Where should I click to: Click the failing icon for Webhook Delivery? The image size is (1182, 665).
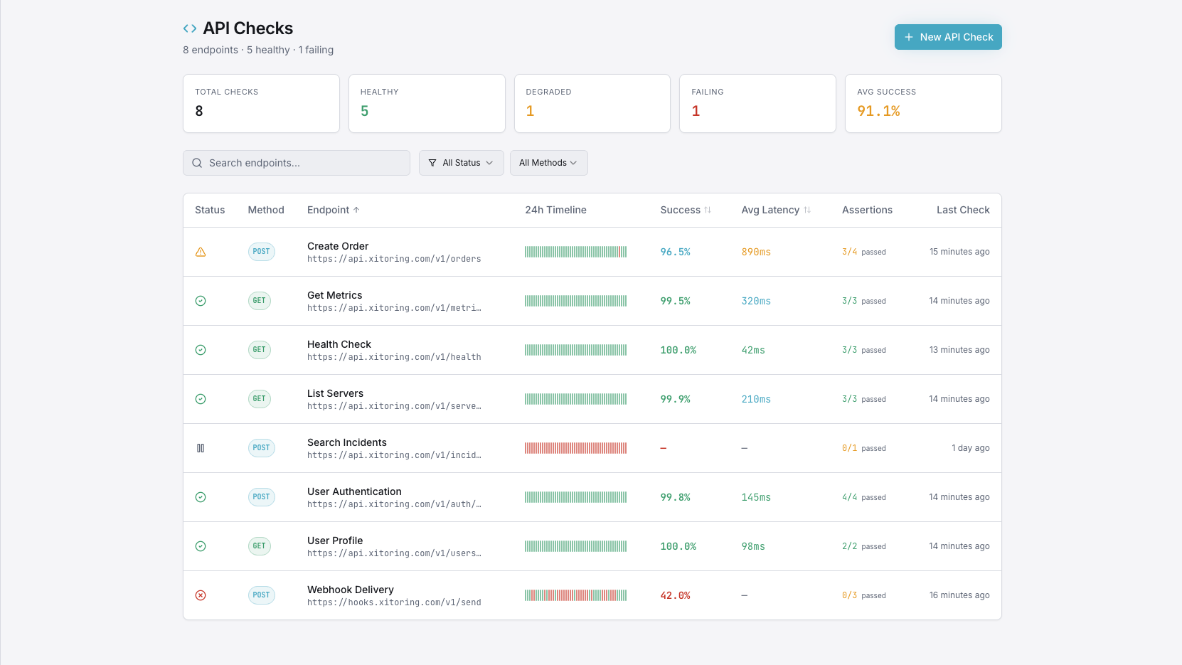pyautogui.click(x=201, y=595)
